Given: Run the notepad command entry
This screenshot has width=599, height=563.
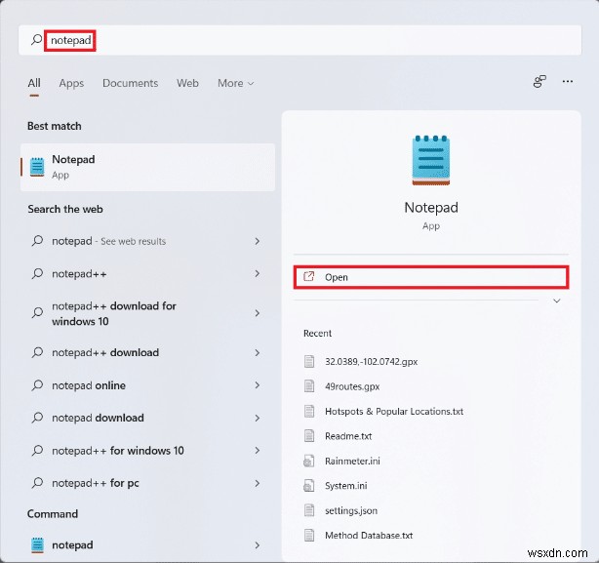Looking at the screenshot, I should (x=147, y=545).
